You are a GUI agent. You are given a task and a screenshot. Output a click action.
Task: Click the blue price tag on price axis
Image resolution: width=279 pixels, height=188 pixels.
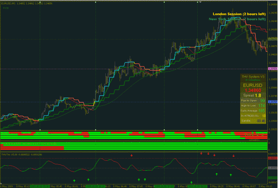[273, 102]
